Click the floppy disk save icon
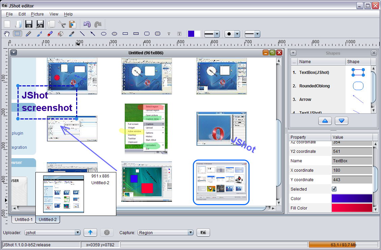Viewport: 381px width, 250px height. click(x=29, y=24)
